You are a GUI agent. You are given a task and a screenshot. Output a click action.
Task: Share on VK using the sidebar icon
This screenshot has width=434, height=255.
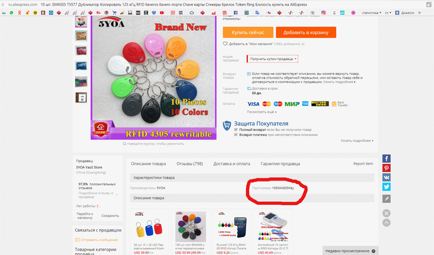click(x=386, y=178)
